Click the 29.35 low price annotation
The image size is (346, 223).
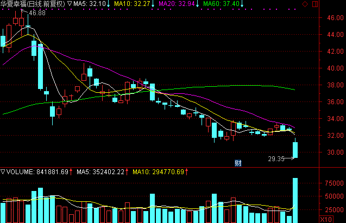tap(276, 159)
